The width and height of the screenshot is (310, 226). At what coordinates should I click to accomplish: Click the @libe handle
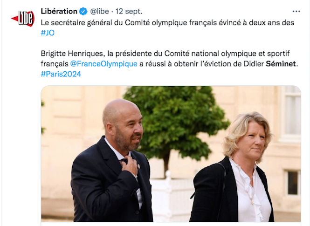click(99, 12)
